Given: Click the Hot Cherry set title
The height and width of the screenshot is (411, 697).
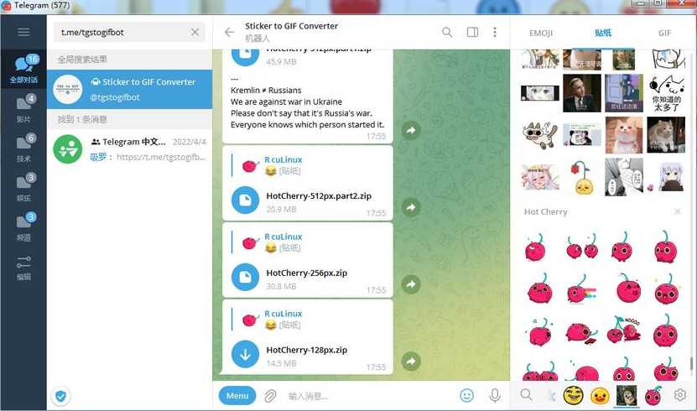Looking at the screenshot, I should pos(545,211).
